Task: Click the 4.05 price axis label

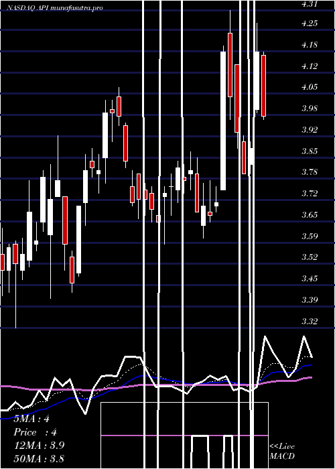Action: [x=310, y=87]
